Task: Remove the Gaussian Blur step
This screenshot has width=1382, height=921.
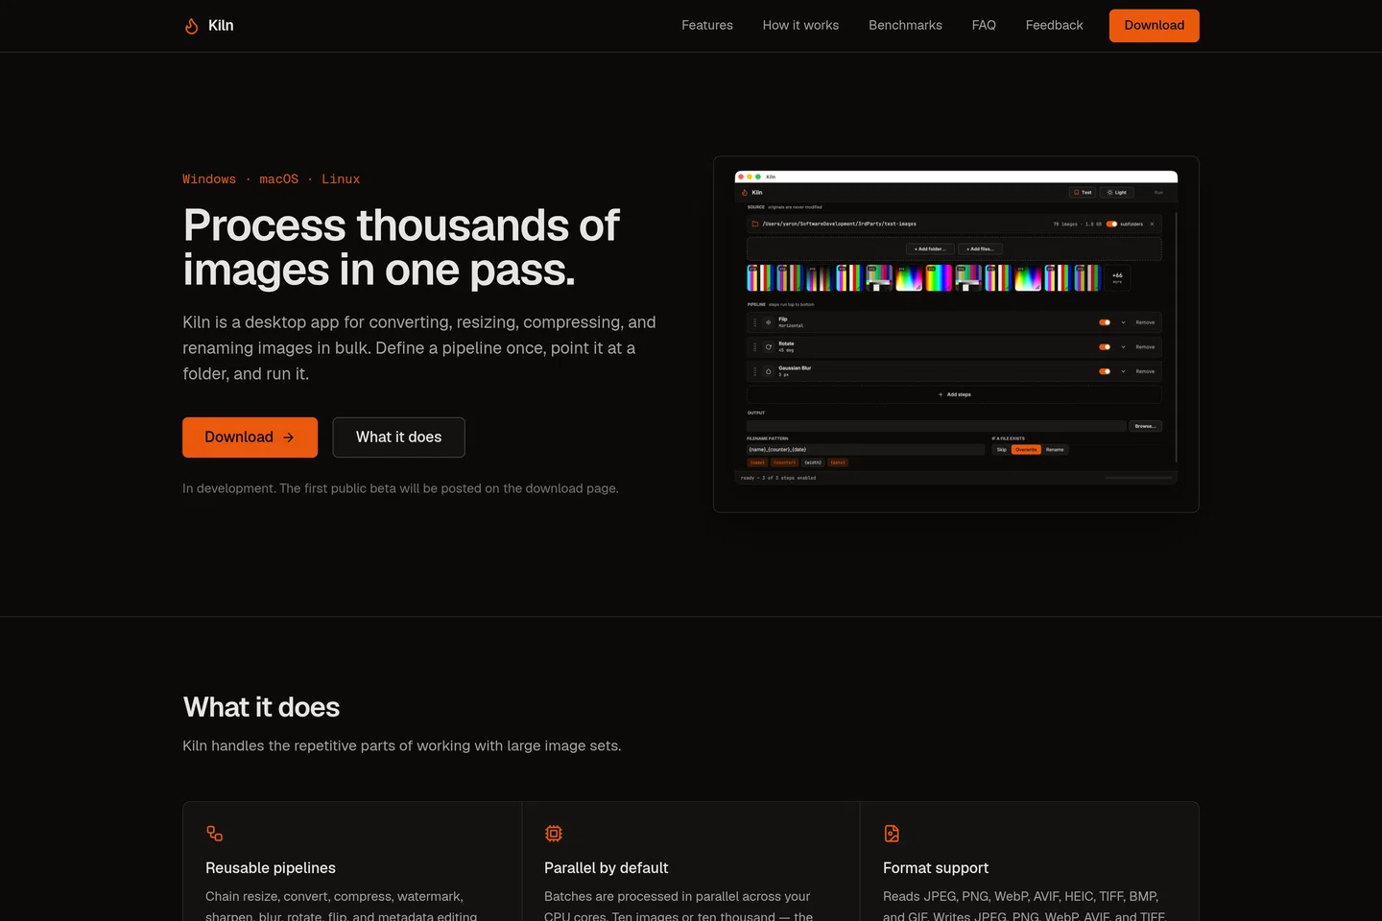Action: pos(1145,371)
